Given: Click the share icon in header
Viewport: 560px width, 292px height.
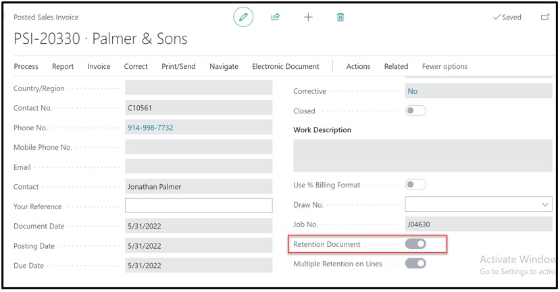Looking at the screenshot, I should (276, 17).
